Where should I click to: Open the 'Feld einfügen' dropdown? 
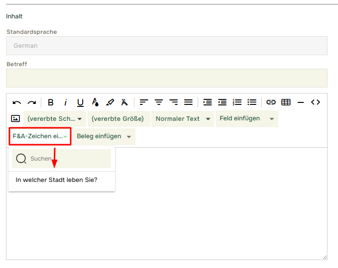tap(246, 119)
